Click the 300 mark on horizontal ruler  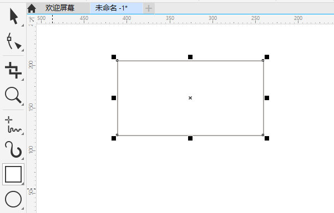pos(212,18)
